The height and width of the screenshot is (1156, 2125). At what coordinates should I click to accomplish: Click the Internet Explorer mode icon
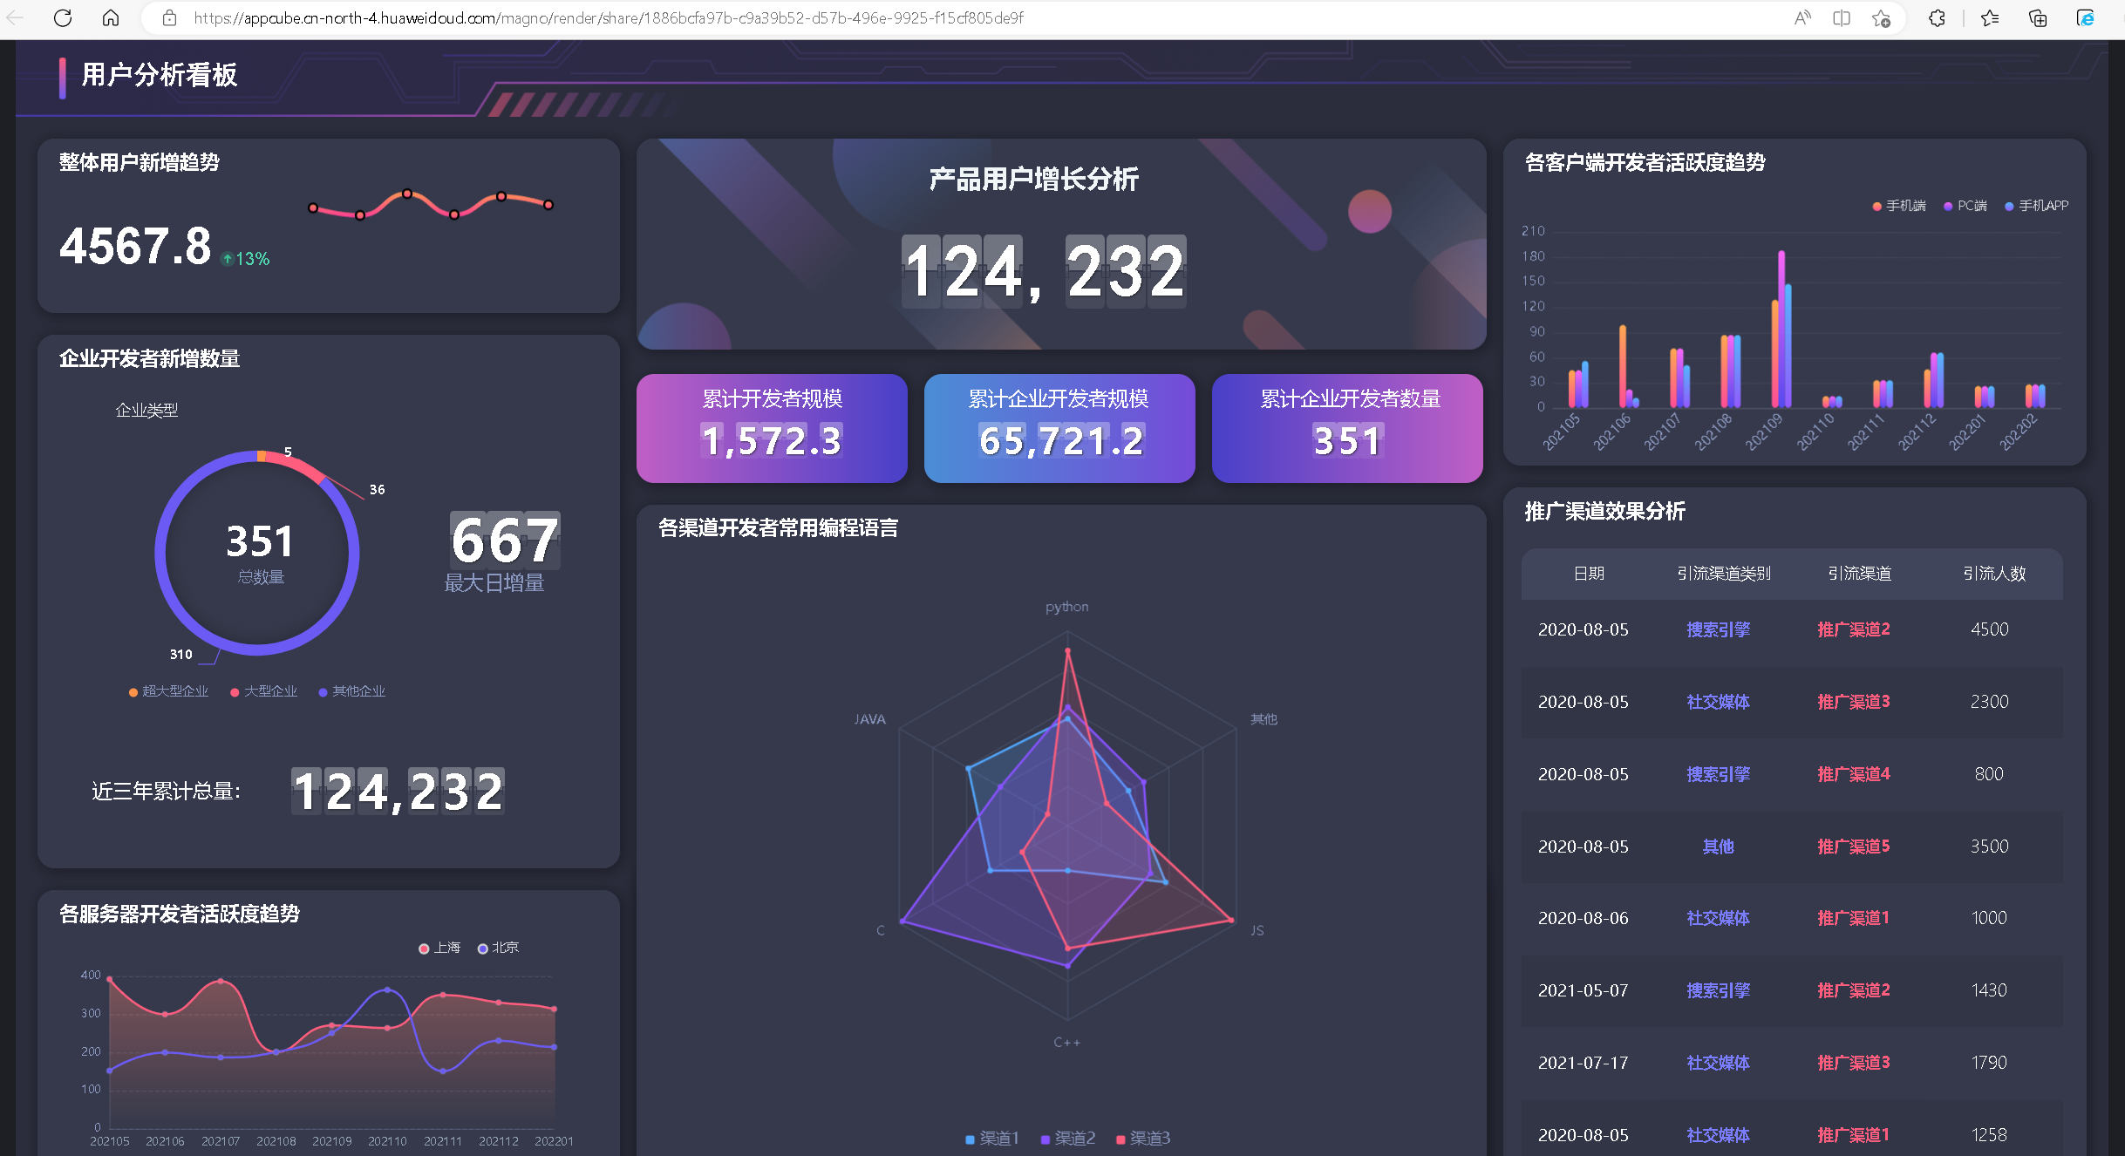click(x=2085, y=17)
